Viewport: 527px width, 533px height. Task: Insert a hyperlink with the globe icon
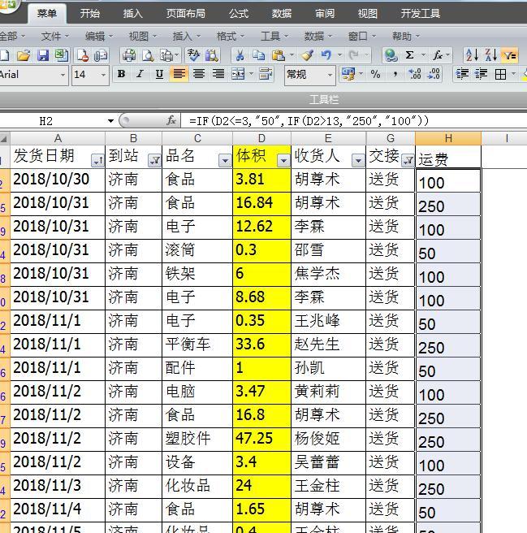pos(391,55)
